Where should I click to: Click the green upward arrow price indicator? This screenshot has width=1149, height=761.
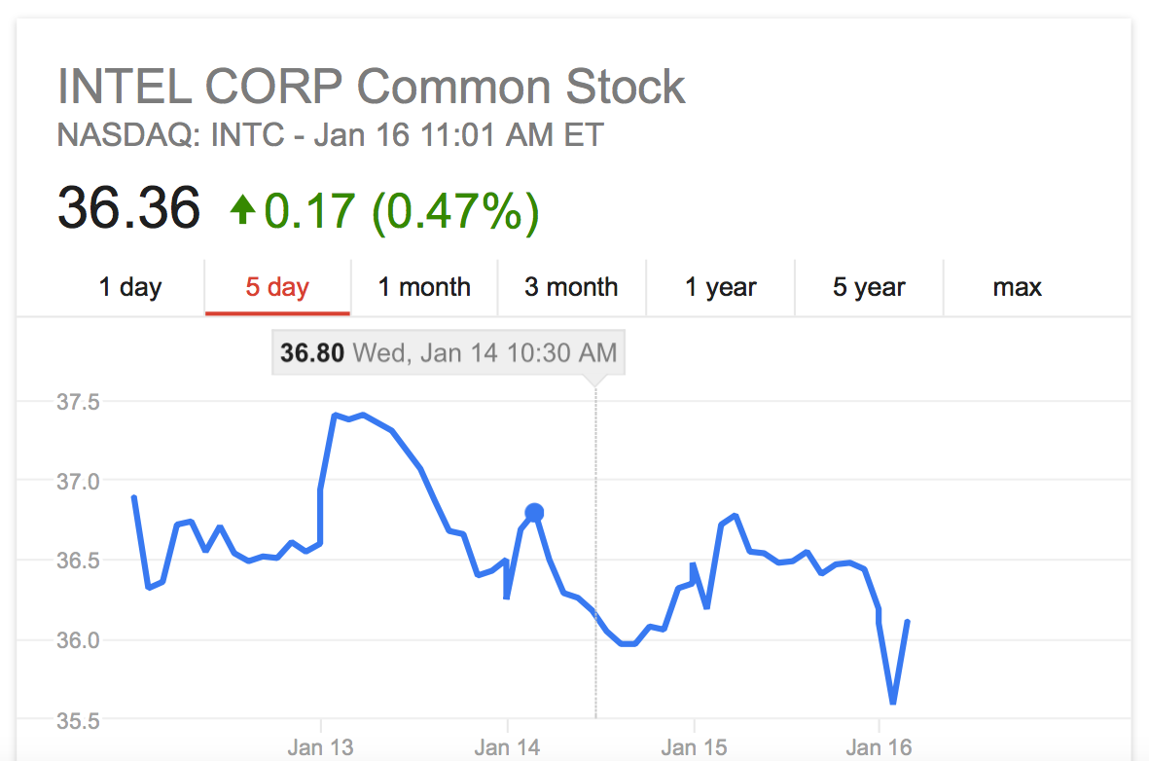click(x=243, y=207)
